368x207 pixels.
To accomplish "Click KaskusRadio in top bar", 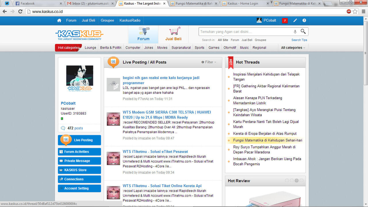I will tap(130, 20).
